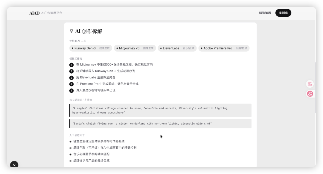Click text 创意总监确定整体叙事结构与情感弧线

tap(99, 141)
